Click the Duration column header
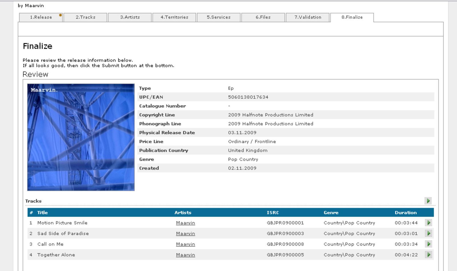 tap(406, 212)
